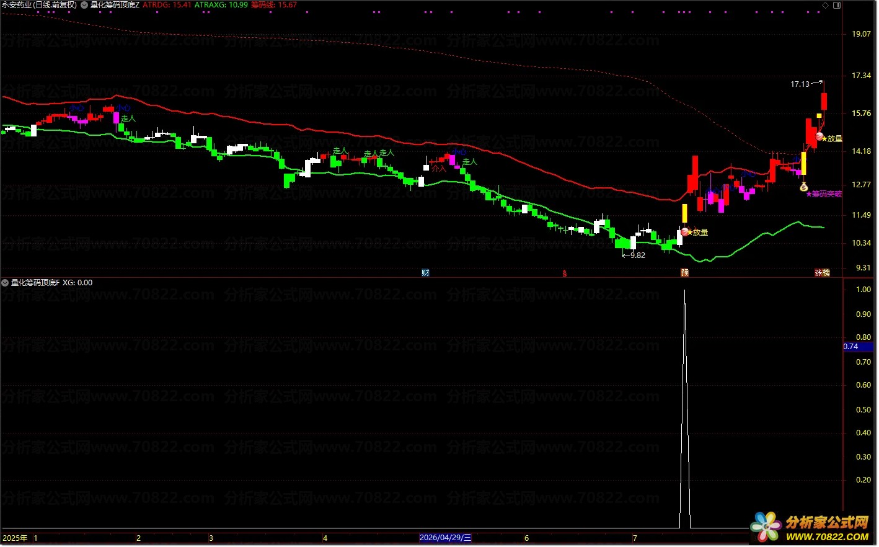Image resolution: width=879 pixels, height=547 pixels.
Task: Click the white XG spike in the lower panel
Action: [x=685, y=409]
